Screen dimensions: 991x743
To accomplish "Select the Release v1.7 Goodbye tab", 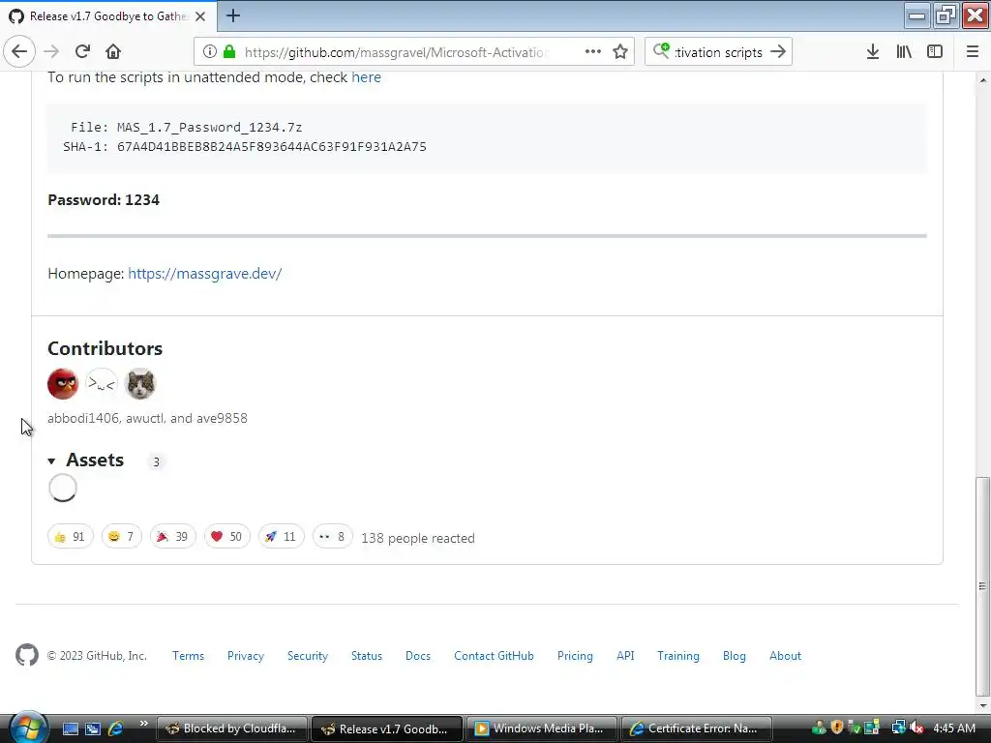I will pos(108,16).
